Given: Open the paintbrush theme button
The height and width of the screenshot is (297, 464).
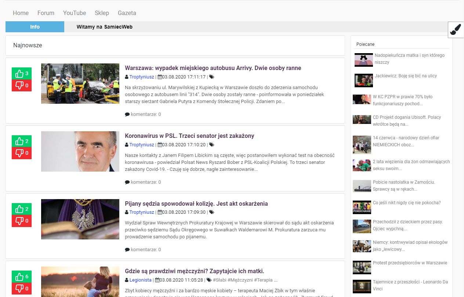Looking at the screenshot, I should click(456, 29).
